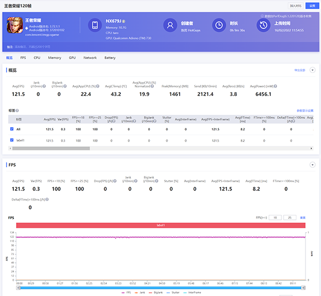Click the creator user avatar icon
321x296 pixels.
point(170,26)
